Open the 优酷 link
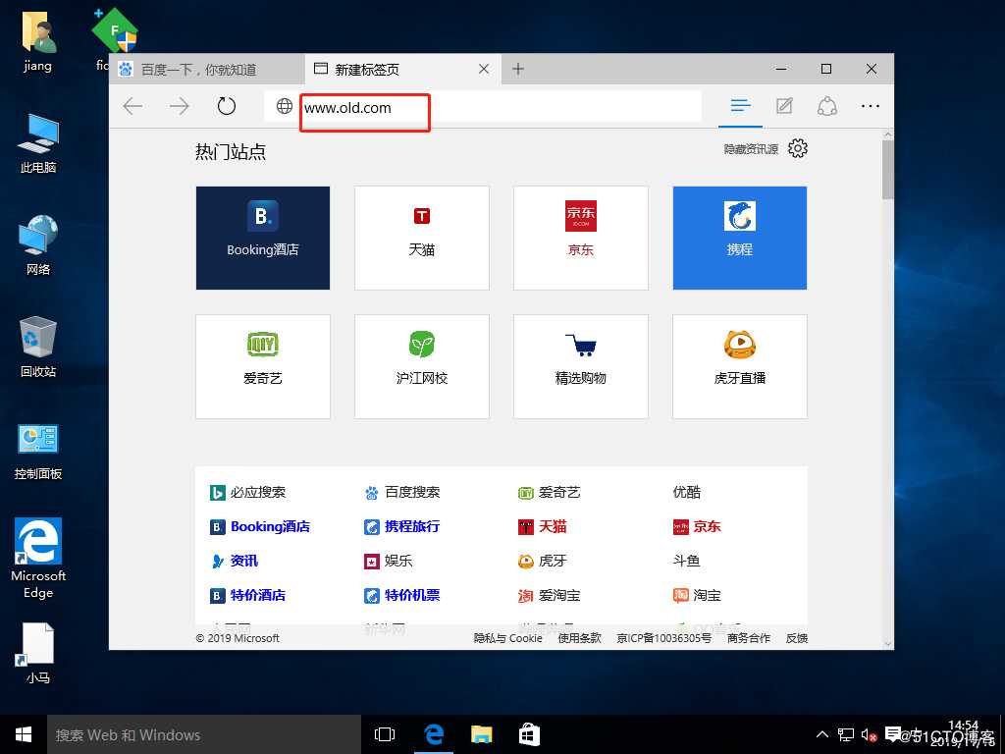Screen dimensions: 1005x754 [x=686, y=493]
